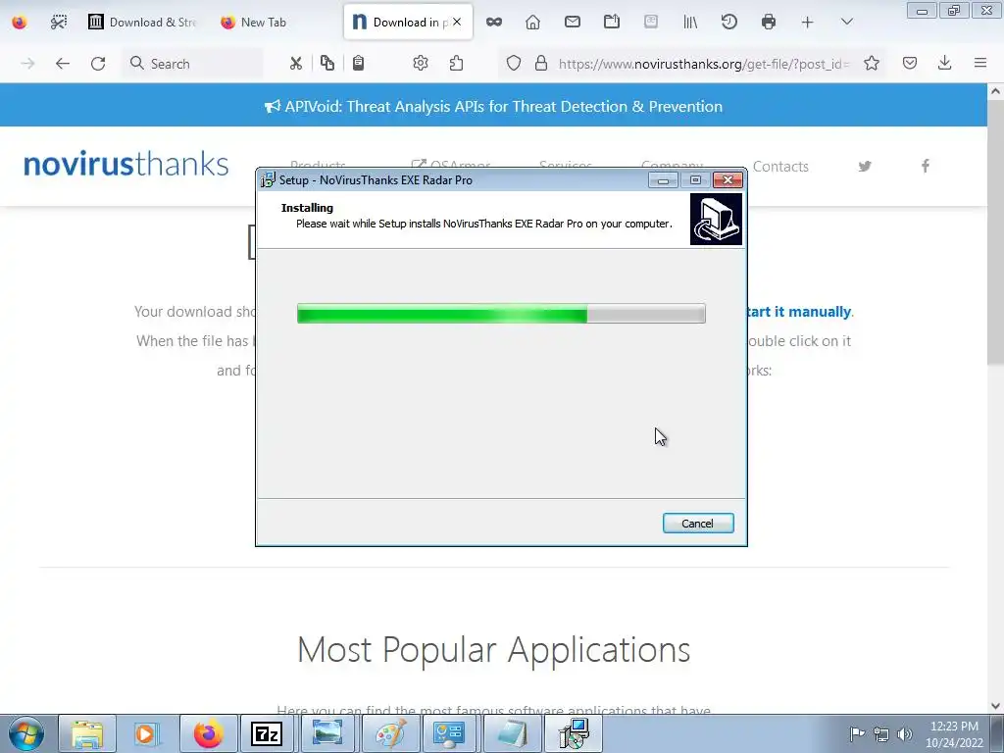Screen dimensions: 1004x753
Task: Click the Paste clipboard icon
Action: coord(359,63)
